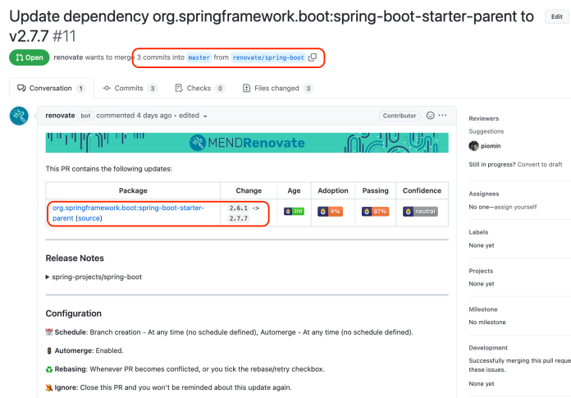The height and width of the screenshot is (398, 571).
Task: Click the Ignore muted bell emoji icon
Action: click(49, 388)
